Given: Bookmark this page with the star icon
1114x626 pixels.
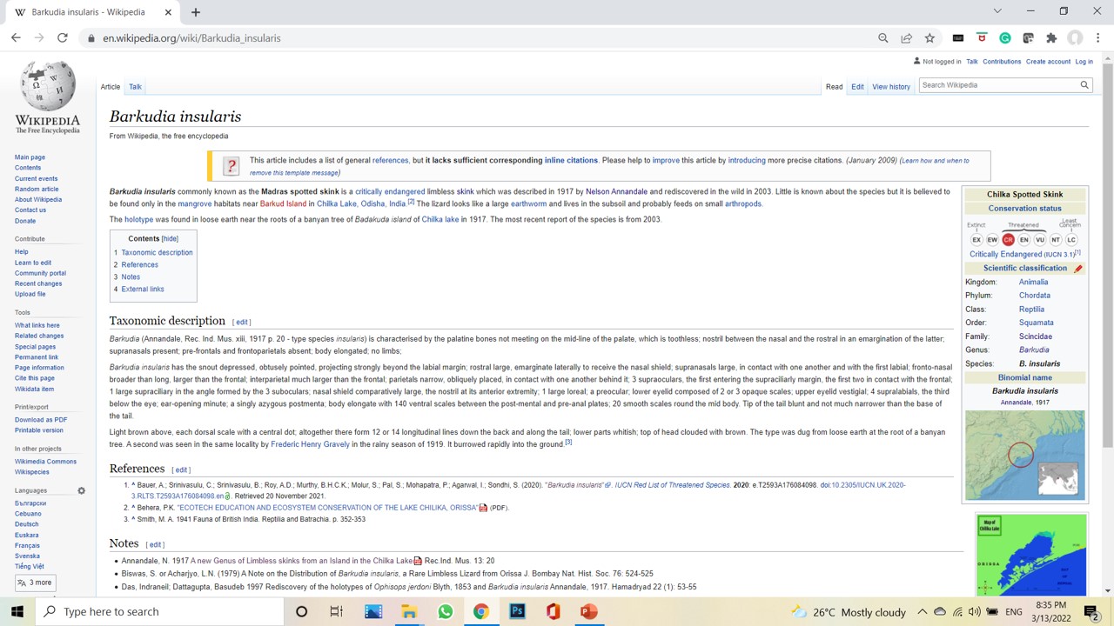Looking at the screenshot, I should pos(929,38).
